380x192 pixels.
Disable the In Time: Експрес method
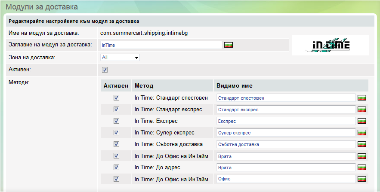[x=116, y=121]
